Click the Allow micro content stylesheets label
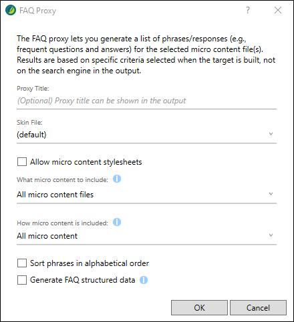Viewport: 294px width, 322px height. pyautogui.click(x=86, y=162)
